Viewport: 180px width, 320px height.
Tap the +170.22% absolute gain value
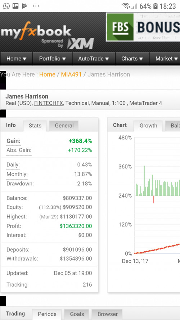pyautogui.click(x=80, y=150)
